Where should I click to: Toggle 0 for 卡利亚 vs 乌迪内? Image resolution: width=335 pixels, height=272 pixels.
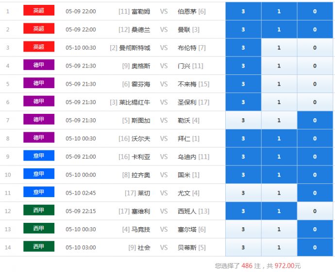pos(315,157)
